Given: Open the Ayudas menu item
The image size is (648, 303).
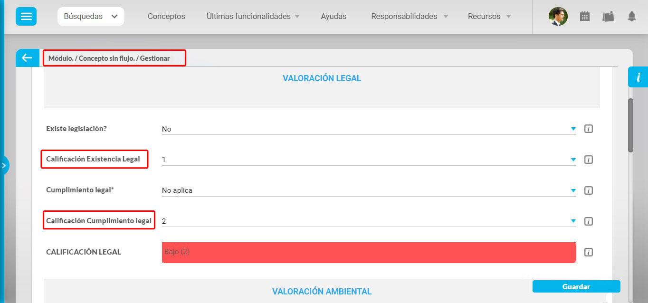Looking at the screenshot, I should click(334, 16).
